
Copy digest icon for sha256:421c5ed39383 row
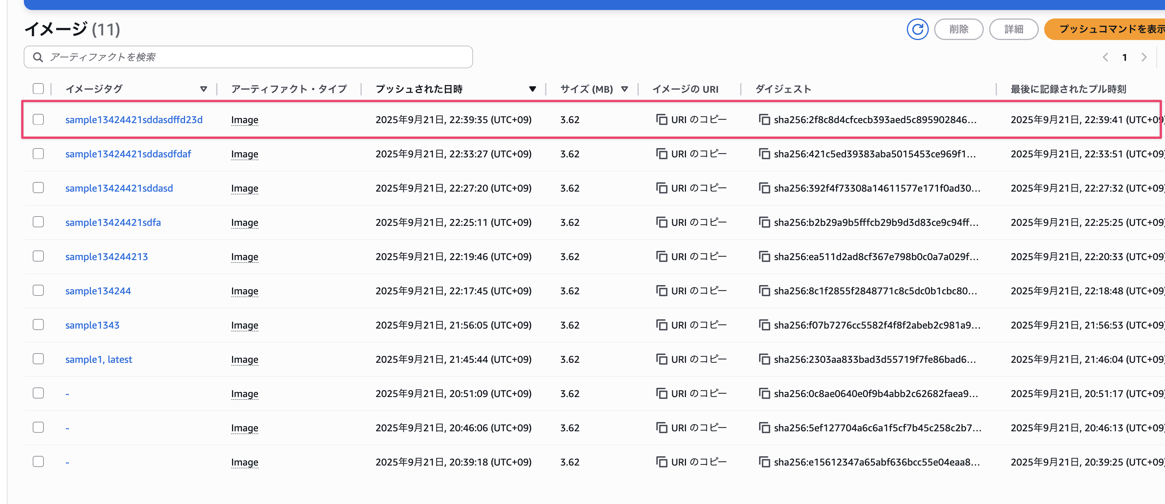(x=764, y=154)
